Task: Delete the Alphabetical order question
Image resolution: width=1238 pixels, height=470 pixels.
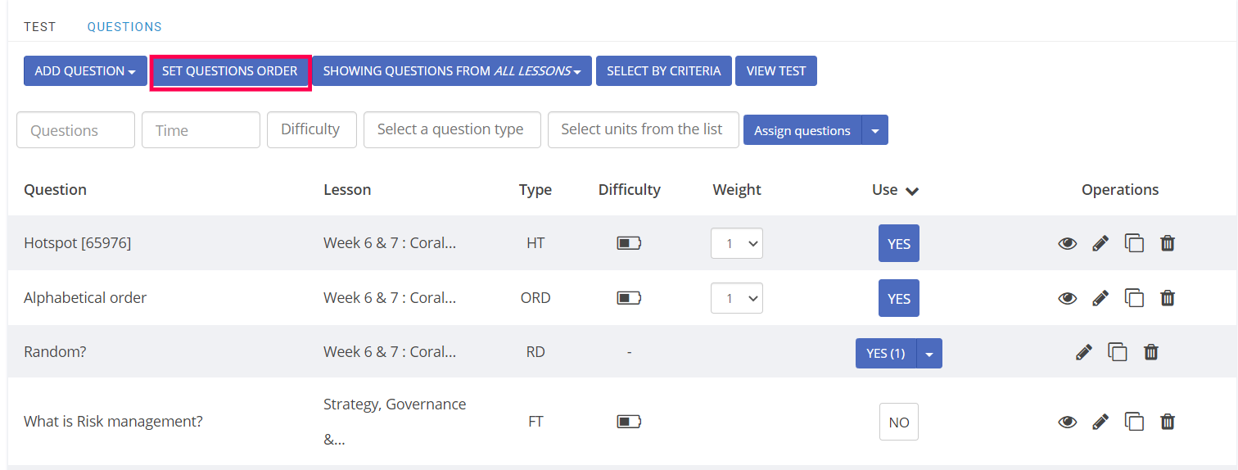Action: tap(1168, 298)
